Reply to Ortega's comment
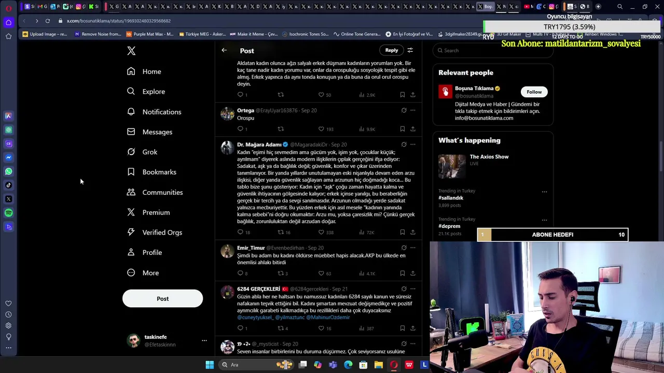 240,128
